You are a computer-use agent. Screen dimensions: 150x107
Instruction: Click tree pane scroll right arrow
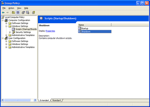[x=35, y=100]
